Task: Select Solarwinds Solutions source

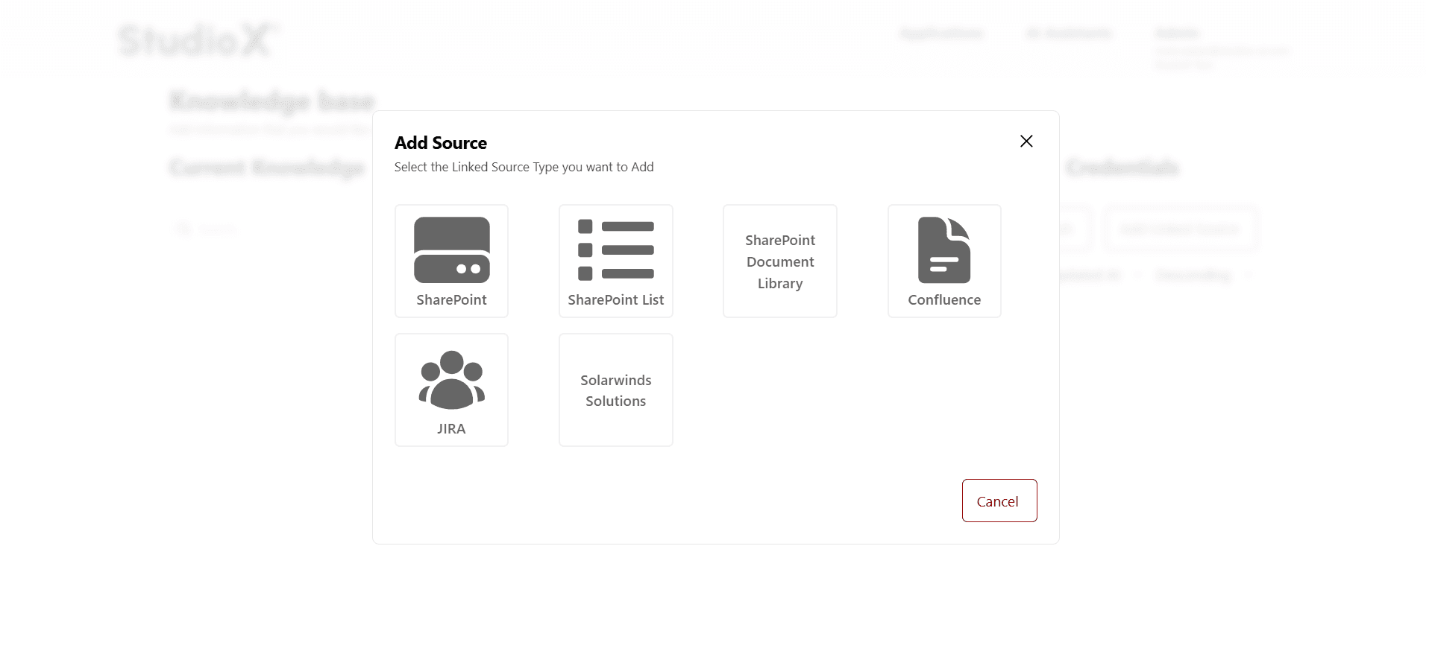Action: (x=616, y=390)
